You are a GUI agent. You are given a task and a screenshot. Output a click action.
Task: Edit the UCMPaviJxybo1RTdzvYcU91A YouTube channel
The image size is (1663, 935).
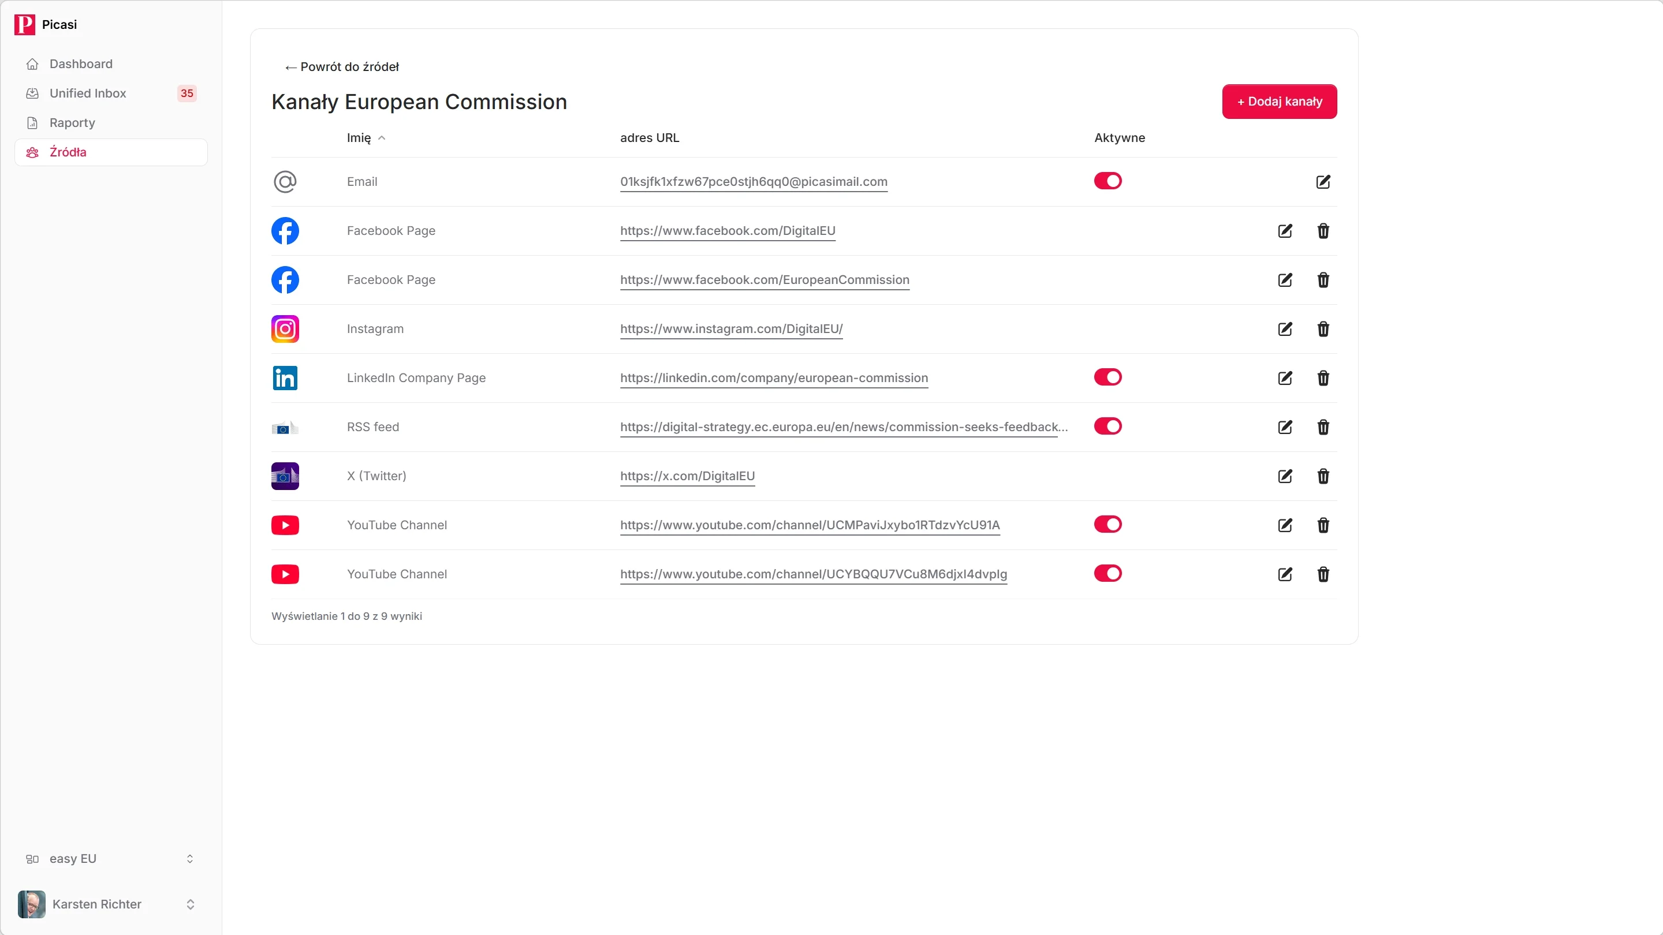pos(1285,525)
